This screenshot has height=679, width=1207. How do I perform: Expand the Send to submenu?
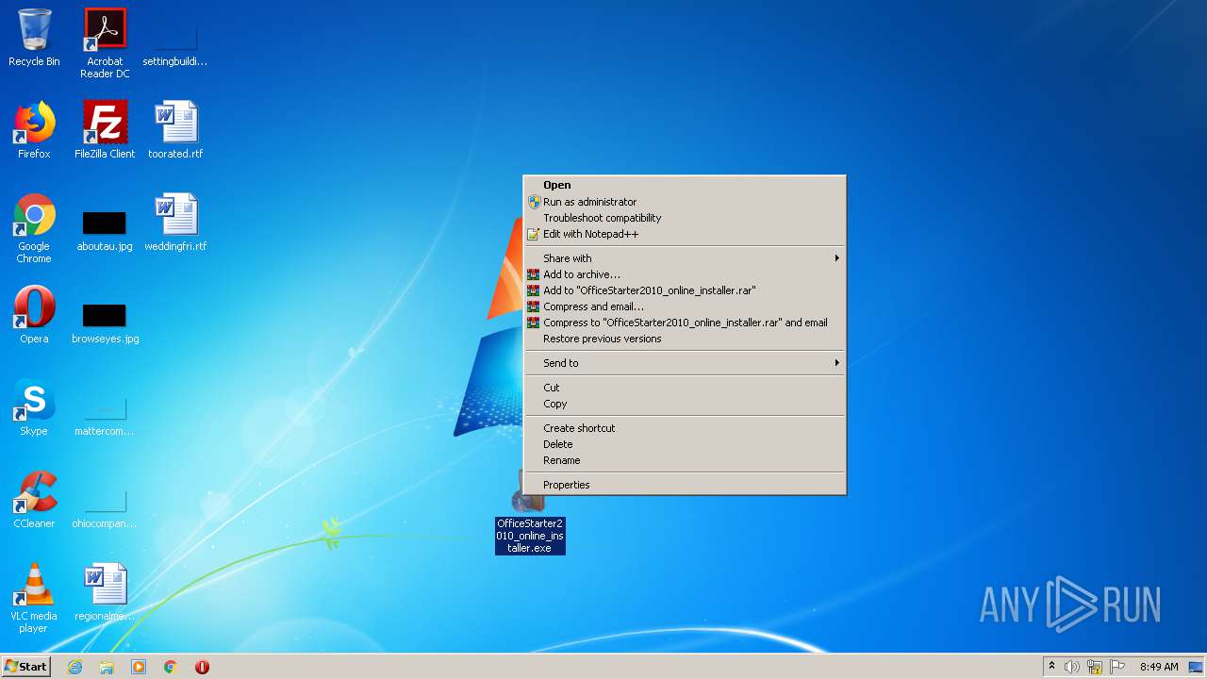click(685, 363)
